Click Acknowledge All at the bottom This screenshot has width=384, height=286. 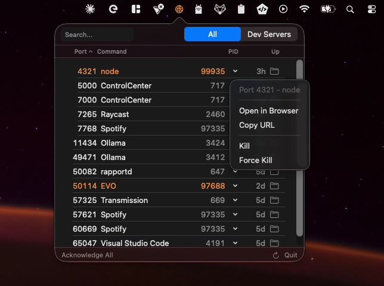pos(87,255)
